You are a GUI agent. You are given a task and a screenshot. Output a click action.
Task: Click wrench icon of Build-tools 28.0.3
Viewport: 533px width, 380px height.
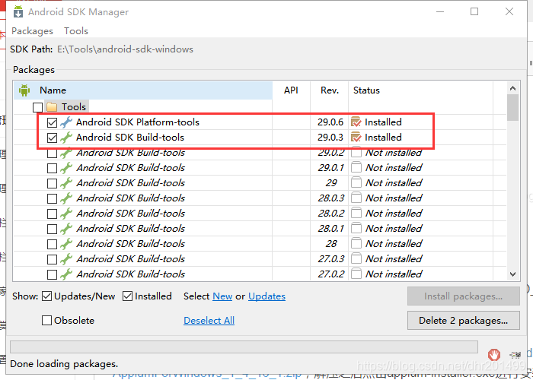pyautogui.click(x=66, y=198)
